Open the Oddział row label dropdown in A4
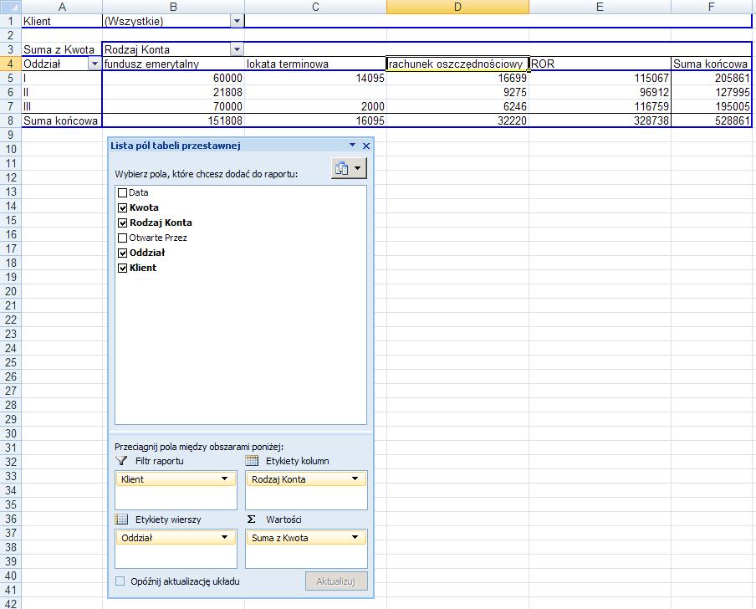Viewport: 756px width, 609px height. [94, 64]
